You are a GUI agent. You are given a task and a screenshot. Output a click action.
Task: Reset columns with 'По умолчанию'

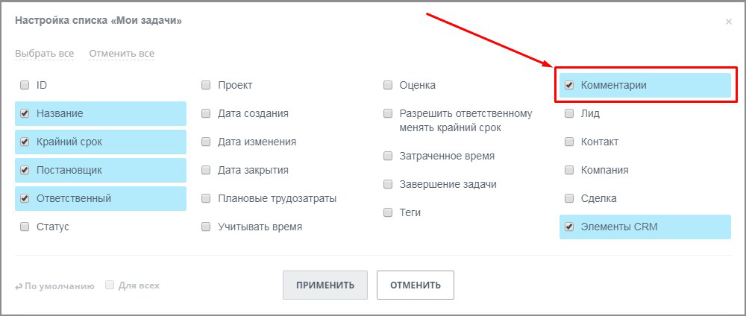[x=54, y=285]
